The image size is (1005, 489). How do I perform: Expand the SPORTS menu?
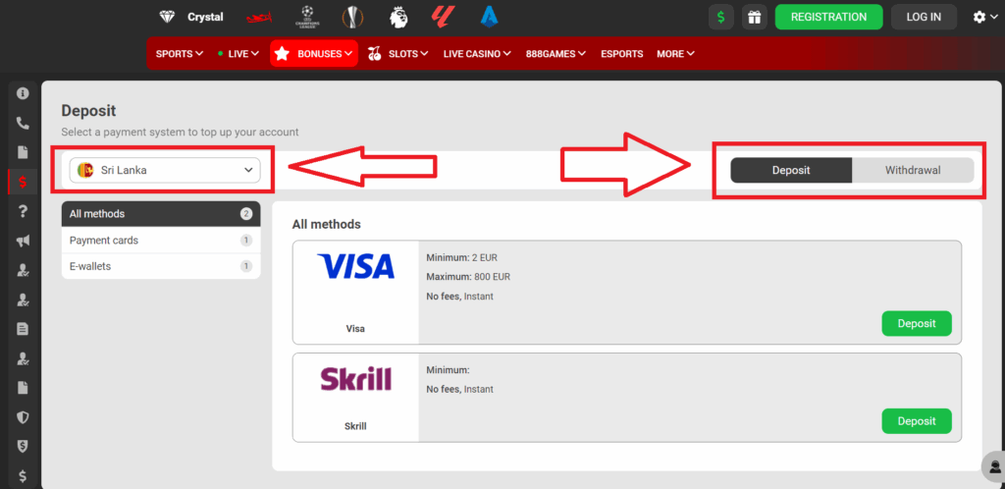[x=180, y=54]
